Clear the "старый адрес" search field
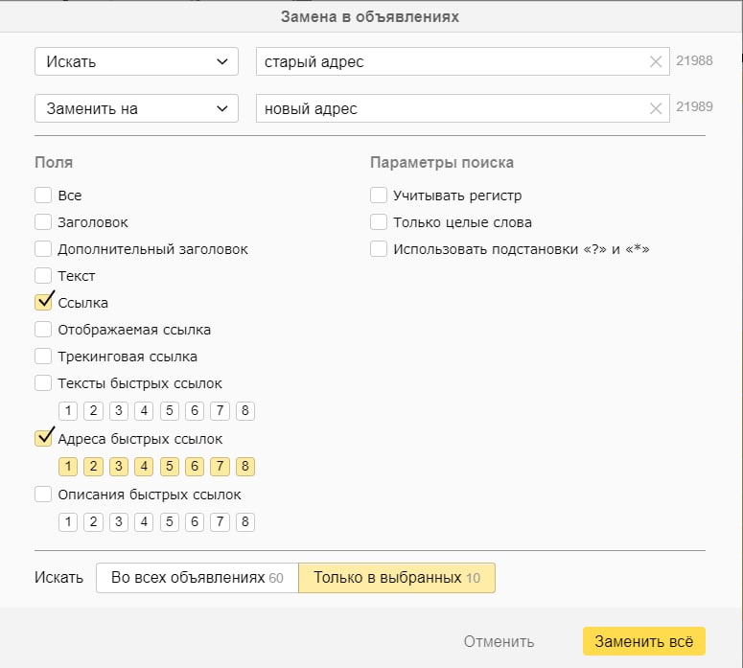The height and width of the screenshot is (668, 743). pyautogui.click(x=656, y=62)
